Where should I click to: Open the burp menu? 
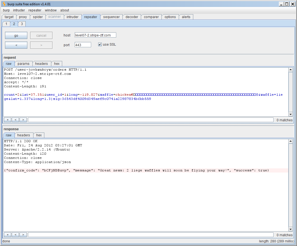6,10
